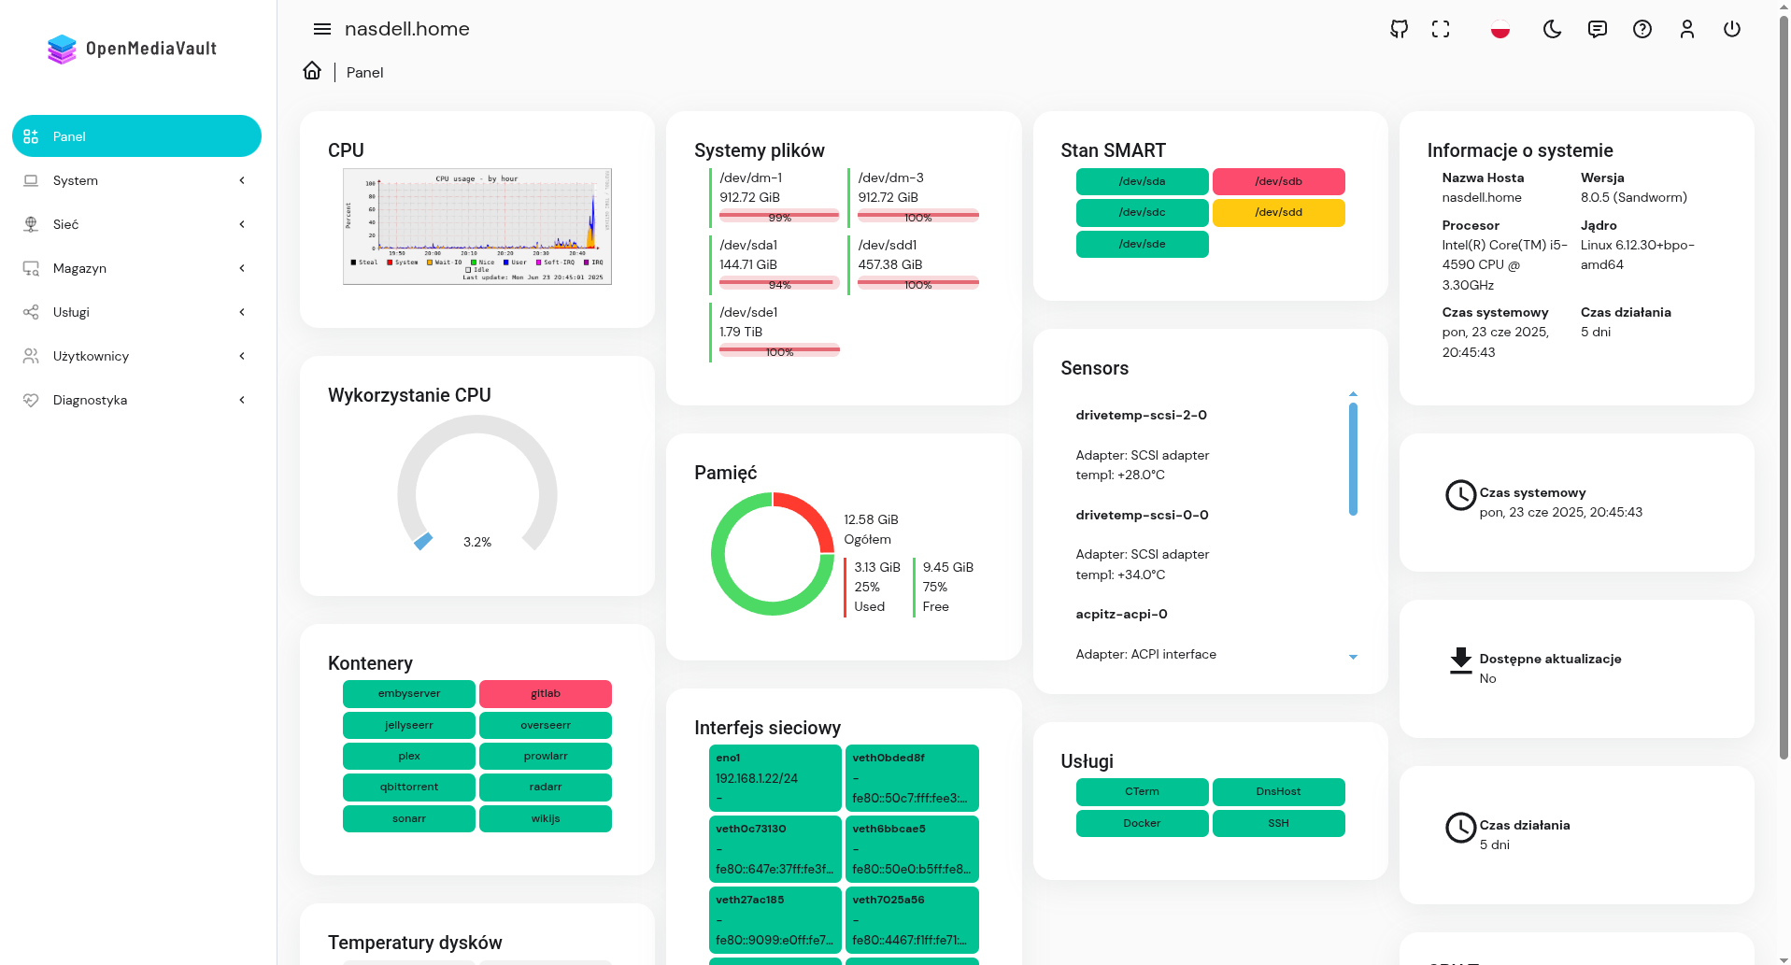
Task: Click the /dev/sdb SMART status chip
Action: [x=1278, y=181]
